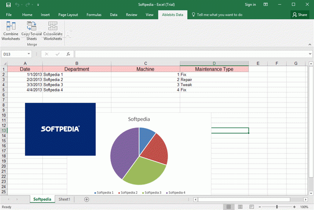
Task: Click the Undo arrow icon
Action: tap(17, 5)
